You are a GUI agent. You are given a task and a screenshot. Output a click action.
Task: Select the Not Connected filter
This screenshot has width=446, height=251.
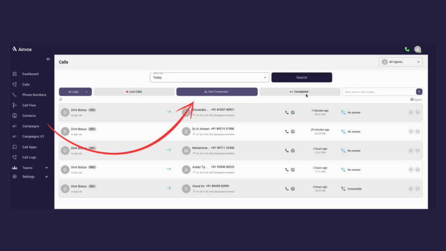[216, 92]
